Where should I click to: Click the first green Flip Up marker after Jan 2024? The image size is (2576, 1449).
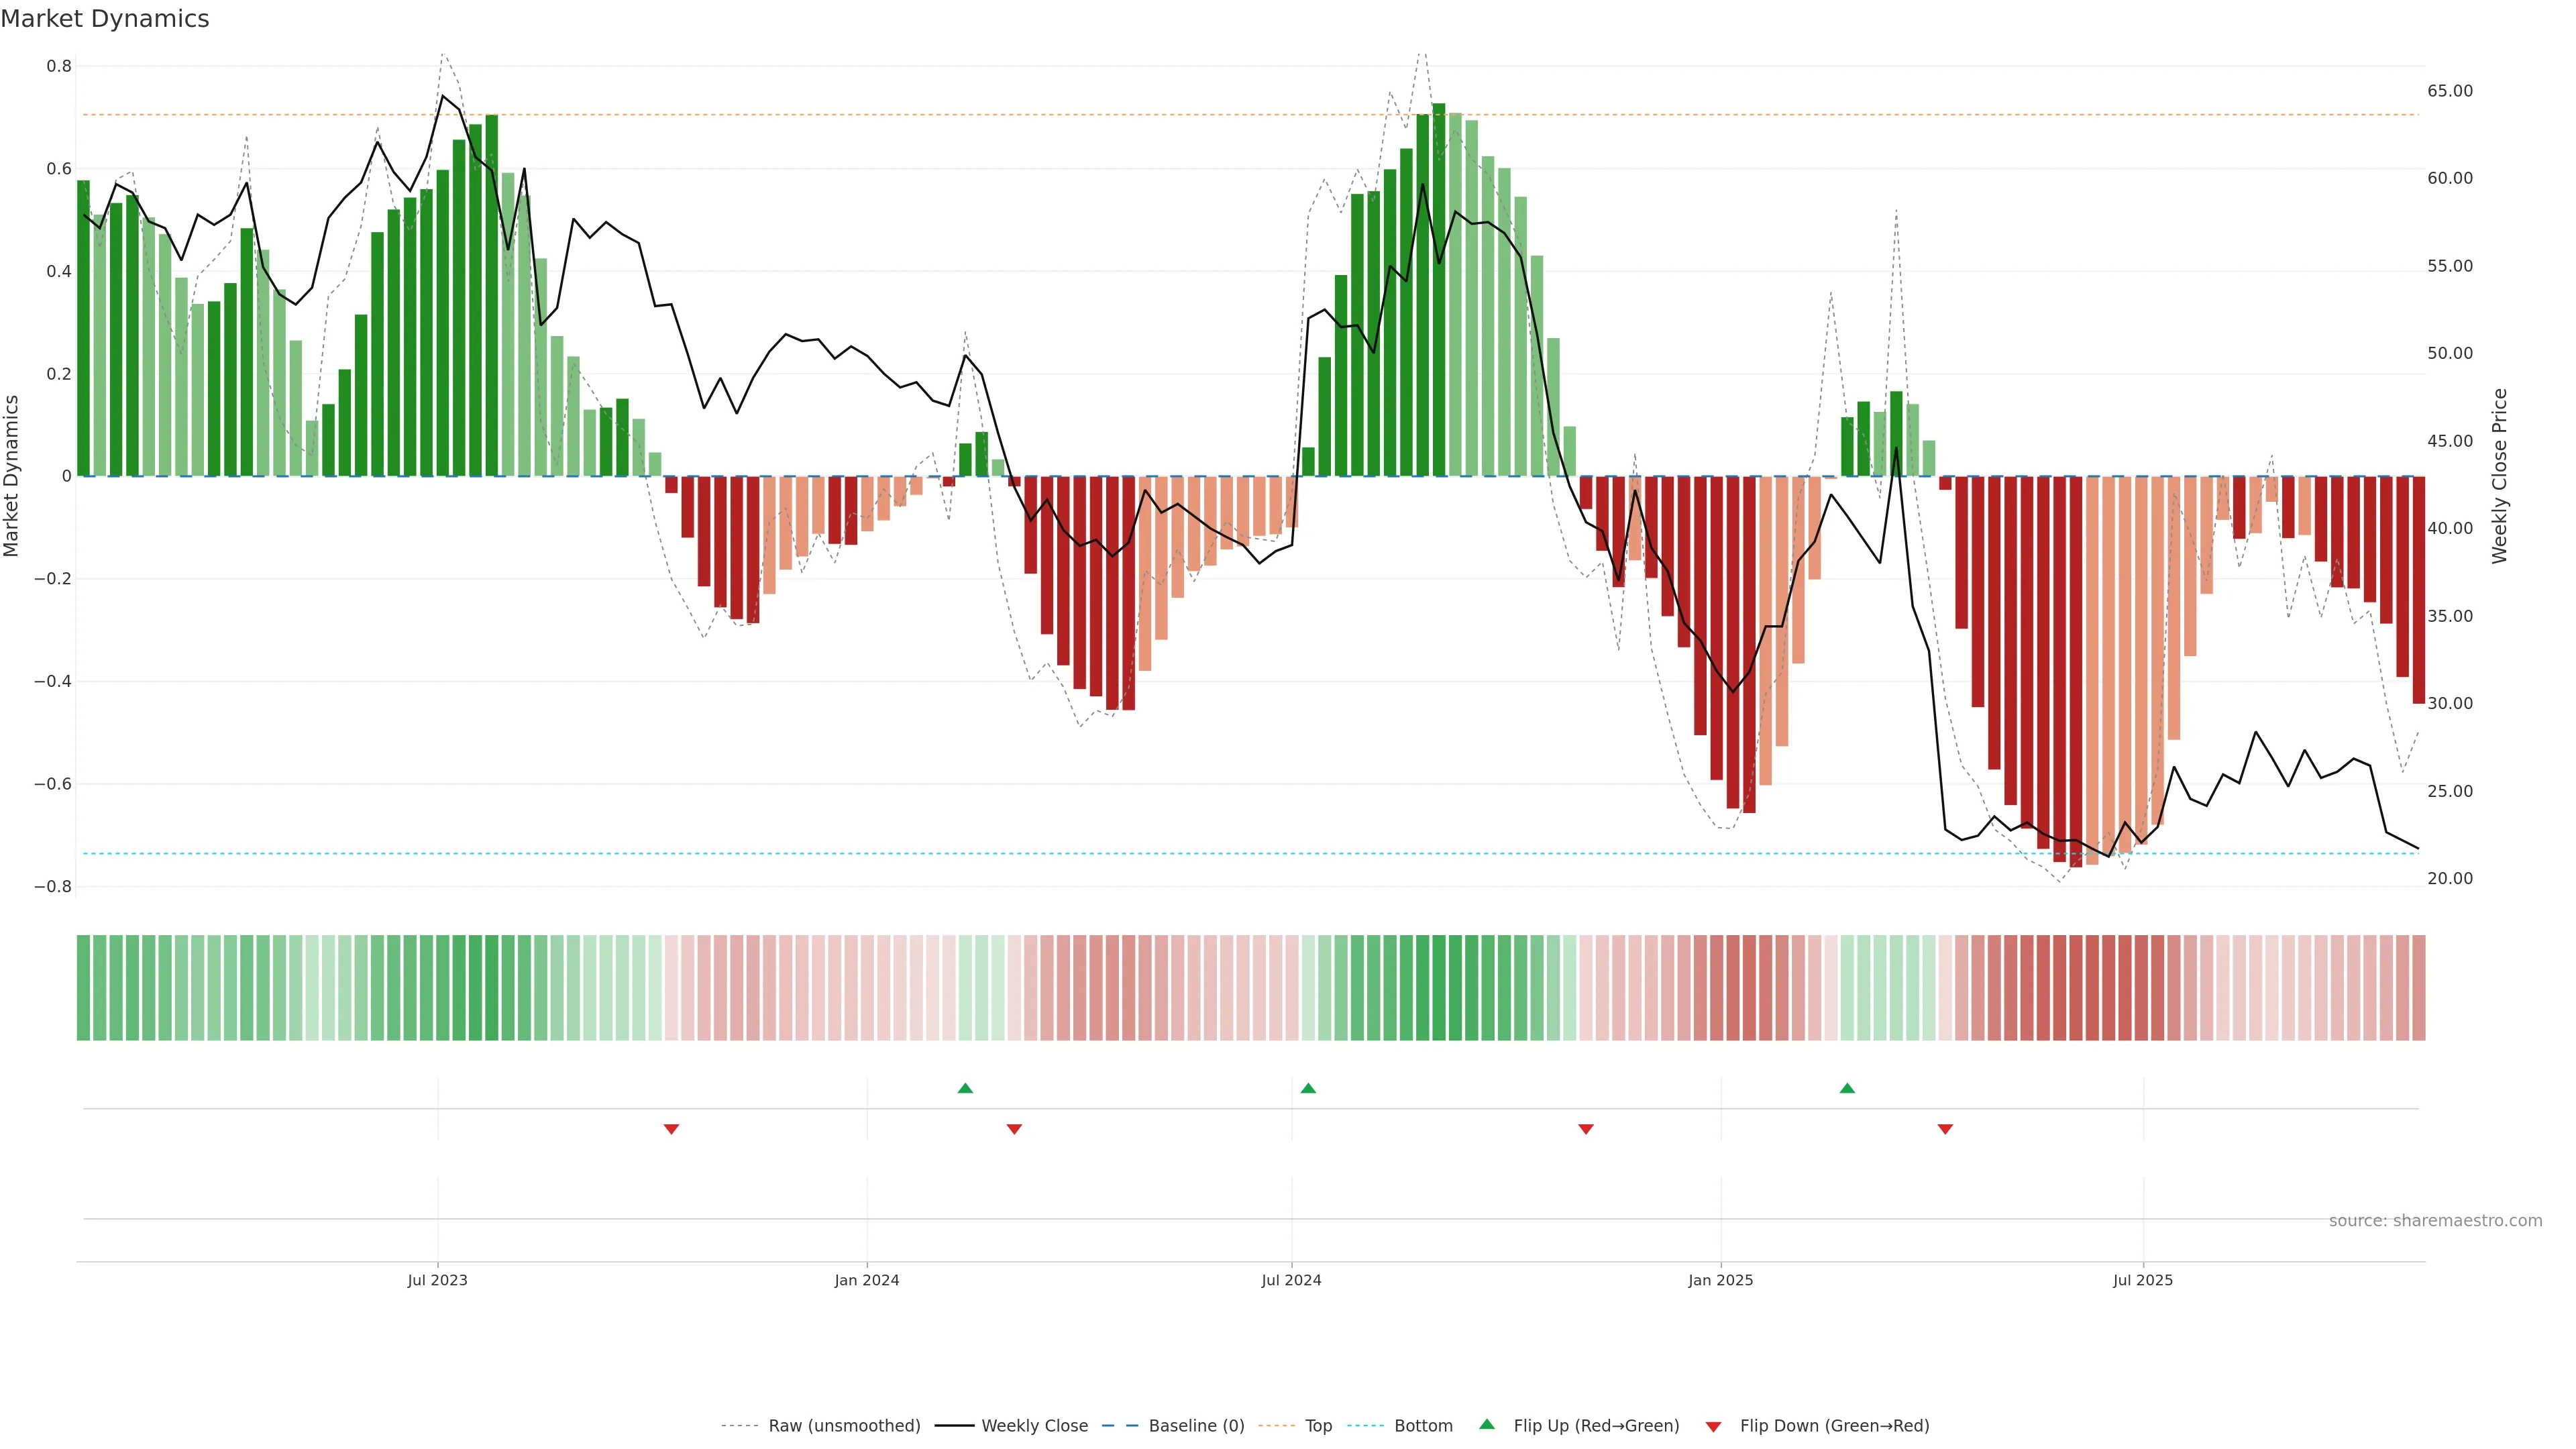pyautogui.click(x=965, y=1088)
